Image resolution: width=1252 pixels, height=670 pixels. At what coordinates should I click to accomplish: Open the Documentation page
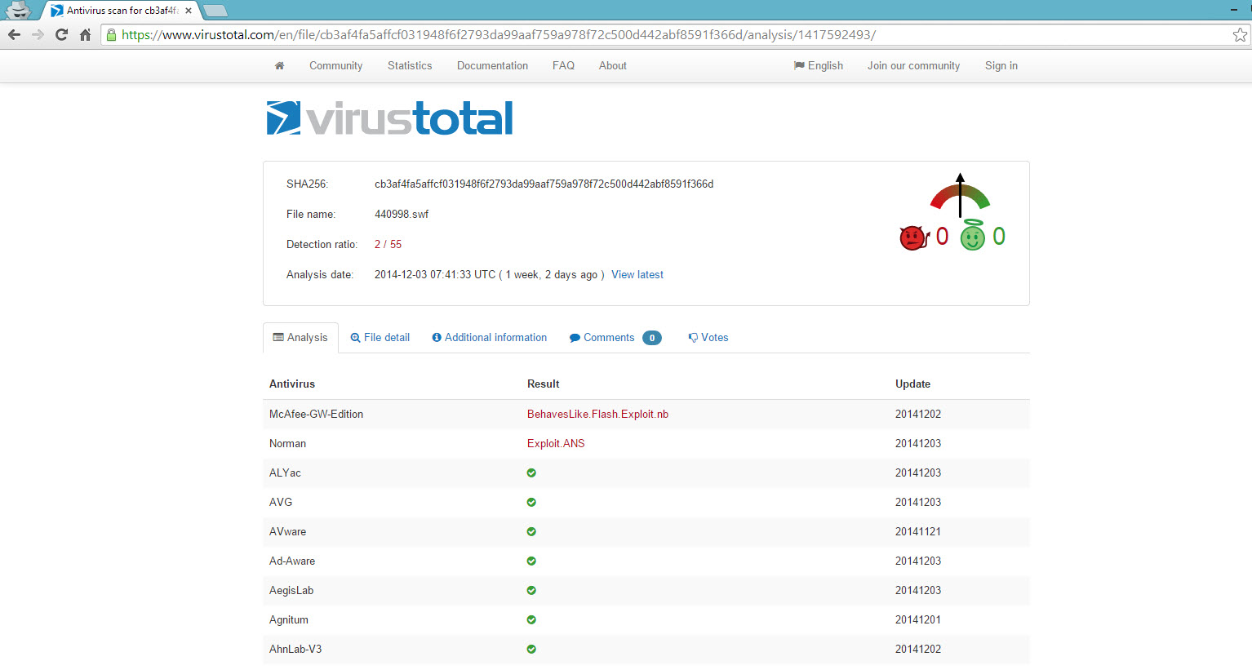click(x=492, y=65)
